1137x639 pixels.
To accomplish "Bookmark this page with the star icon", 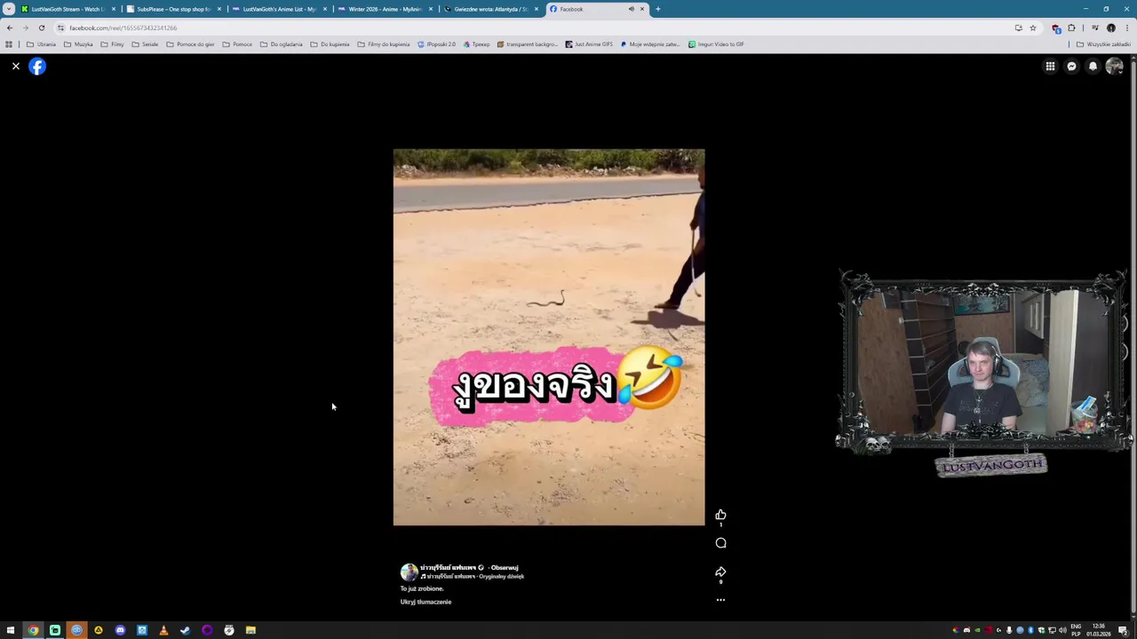I will point(1032,28).
